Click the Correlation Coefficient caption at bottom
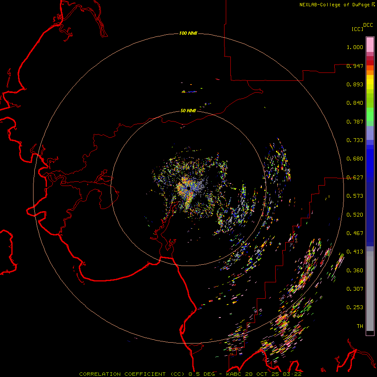Screen dimensions: 377x377 pyautogui.click(x=190, y=374)
